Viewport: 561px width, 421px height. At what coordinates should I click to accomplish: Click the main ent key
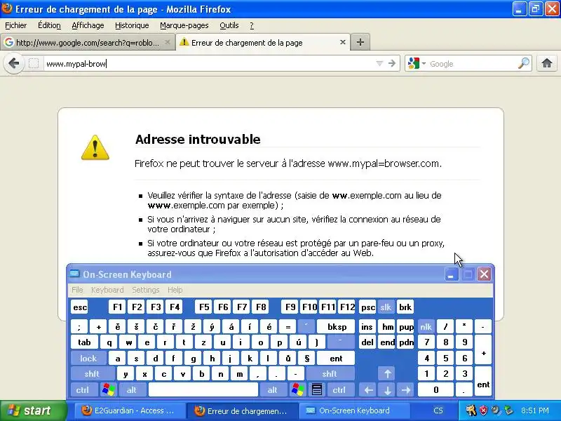click(x=336, y=358)
